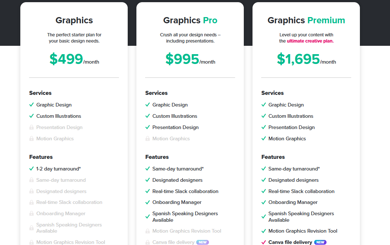Click the ultimate creative plan pink link
Screen dimensions: 390x245
[x=310, y=41]
